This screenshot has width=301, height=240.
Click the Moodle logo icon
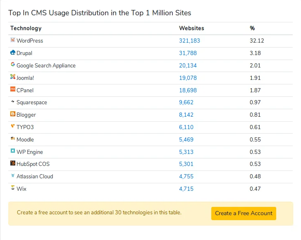[13, 139]
